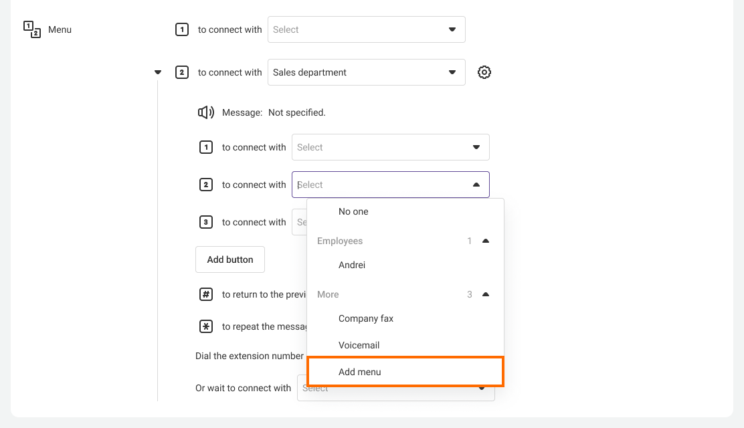This screenshot has width=744, height=428.
Task: Open top-level key 1 Select dropdown
Action: click(x=366, y=29)
